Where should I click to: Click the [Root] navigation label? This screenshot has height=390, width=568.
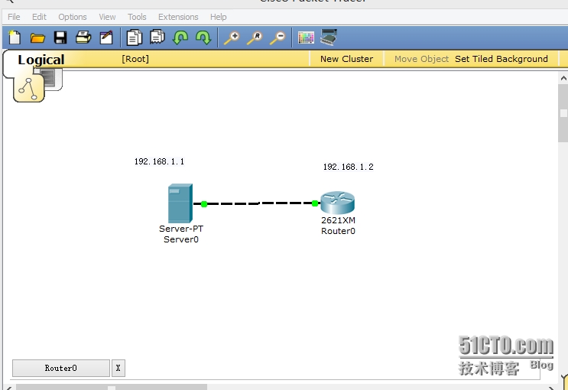coord(135,59)
